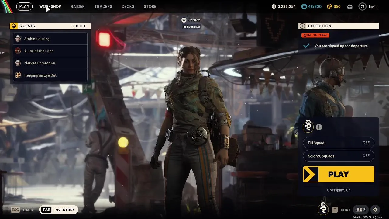Add a squad member with the plus icon
This screenshot has height=219, width=389.
coord(319,127)
